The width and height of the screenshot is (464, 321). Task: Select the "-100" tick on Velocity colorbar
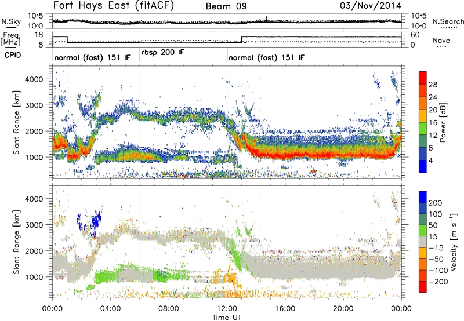pyautogui.click(x=438, y=271)
